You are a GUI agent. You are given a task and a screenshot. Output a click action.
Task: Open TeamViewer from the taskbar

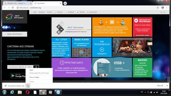(x=58, y=92)
